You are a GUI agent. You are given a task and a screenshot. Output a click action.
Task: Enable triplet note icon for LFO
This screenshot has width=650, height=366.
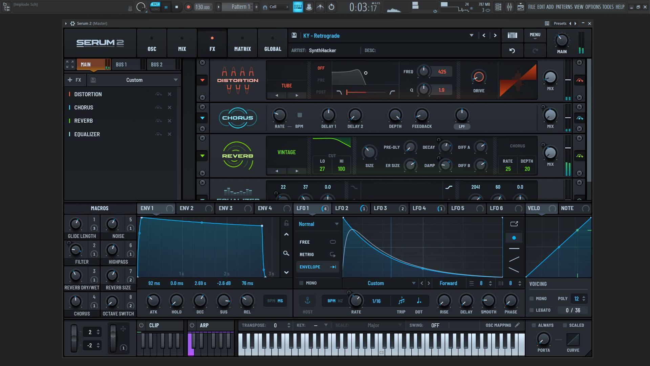[401, 301]
